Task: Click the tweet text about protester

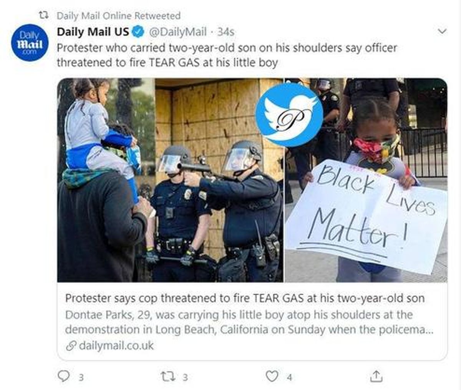Action: coord(227,55)
